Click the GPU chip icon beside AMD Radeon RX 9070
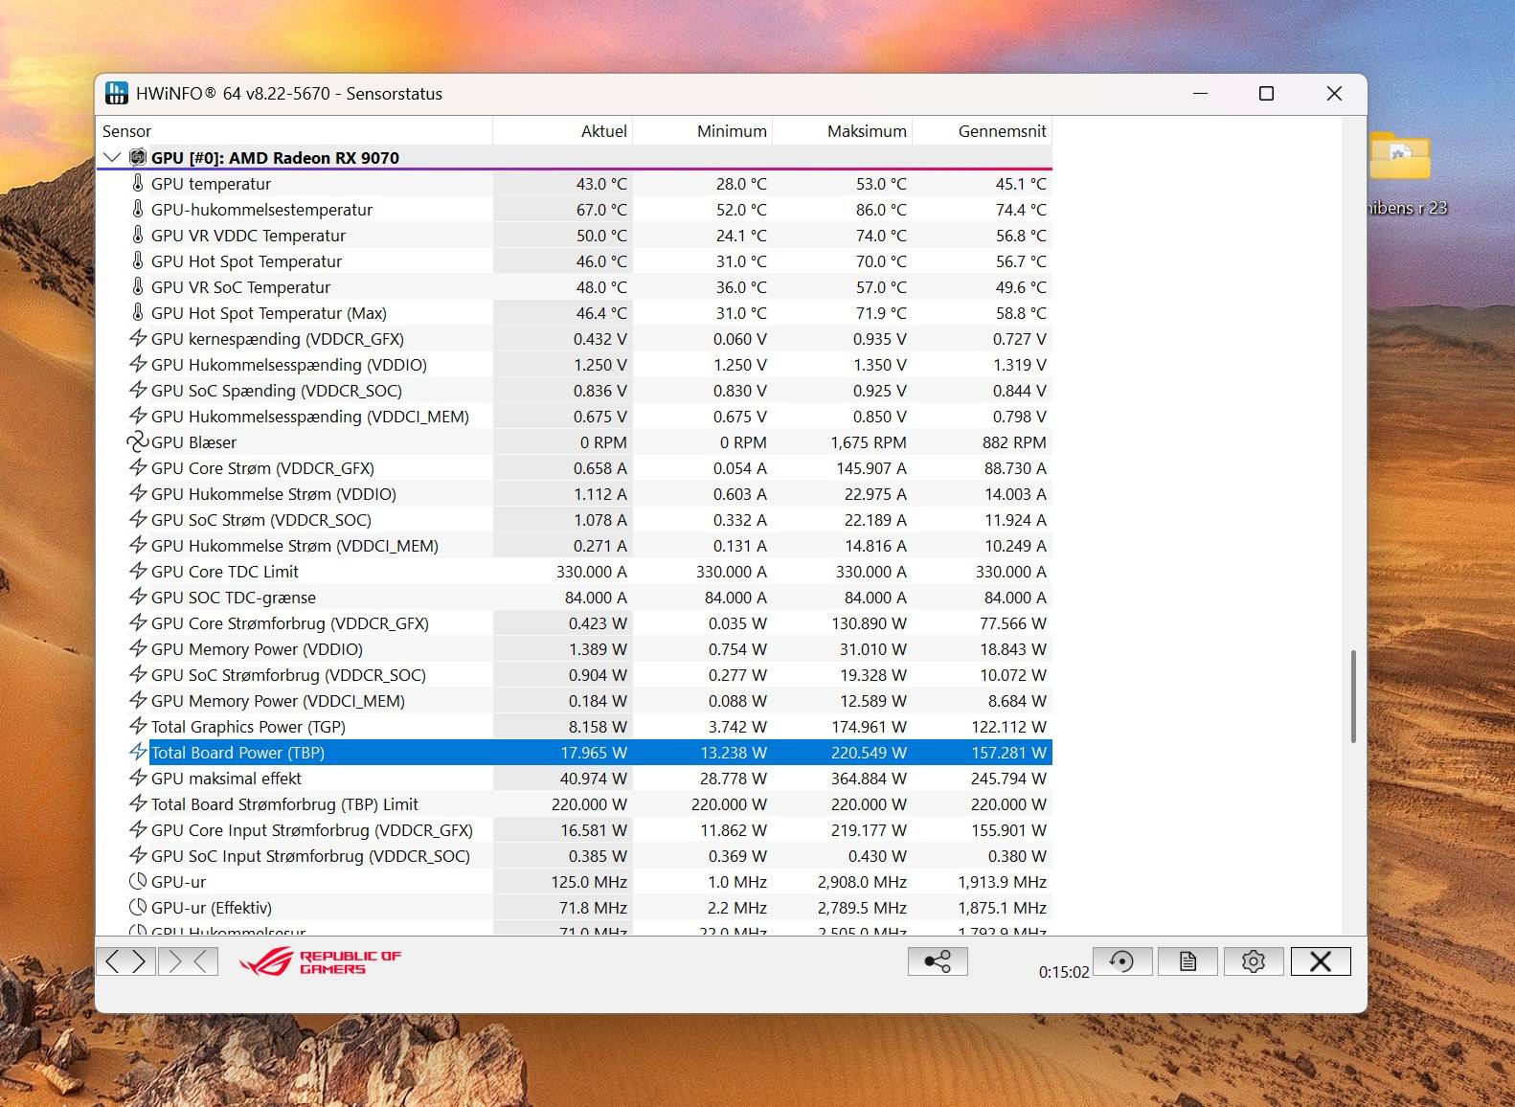Screen dimensions: 1515x1107 pos(138,157)
